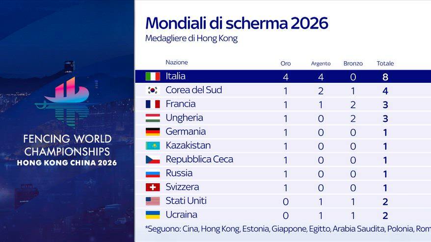Click the Argento column header
Image resolution: width=431 pixels, height=242 pixels.
tap(321, 64)
